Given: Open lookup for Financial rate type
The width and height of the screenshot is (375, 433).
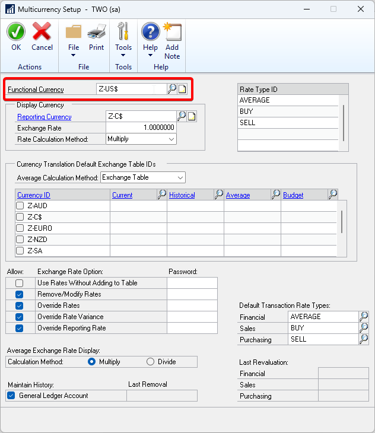Looking at the screenshot, I should pyautogui.click(x=363, y=317).
